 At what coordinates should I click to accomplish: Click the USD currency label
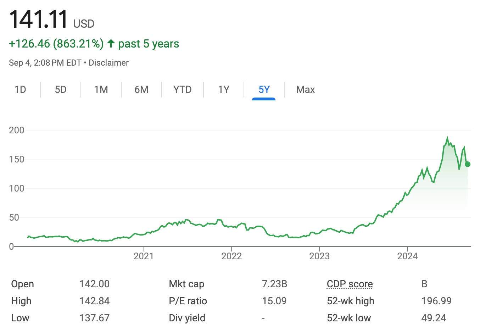pyautogui.click(x=84, y=24)
